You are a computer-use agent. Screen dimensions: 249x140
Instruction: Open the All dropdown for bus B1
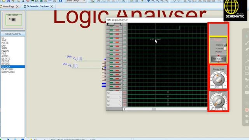pos(114,97)
